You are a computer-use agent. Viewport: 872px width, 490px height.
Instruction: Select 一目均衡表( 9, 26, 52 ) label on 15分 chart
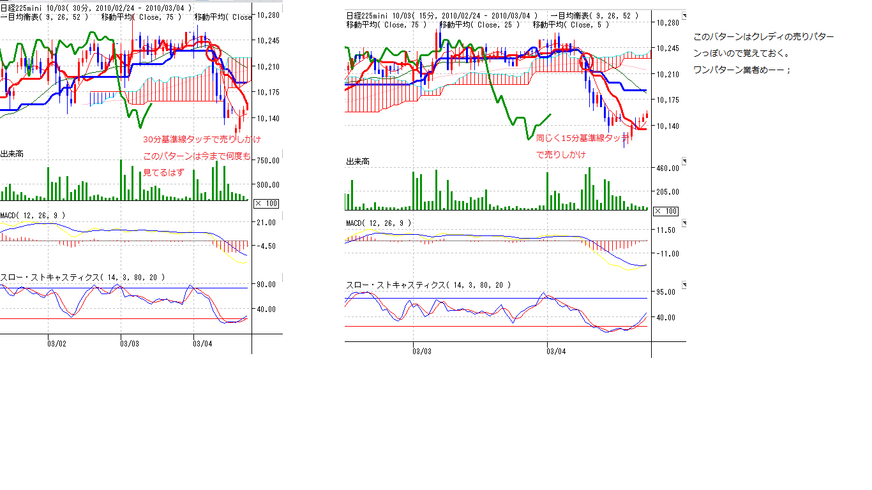point(594,16)
